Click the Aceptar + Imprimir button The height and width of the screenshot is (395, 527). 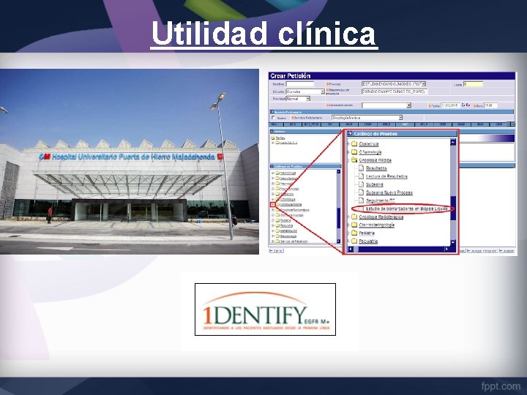(x=482, y=251)
